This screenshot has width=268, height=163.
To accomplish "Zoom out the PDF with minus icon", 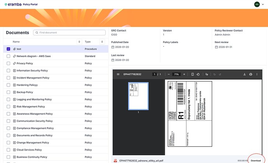I will pyautogui.click(x=169, y=74).
